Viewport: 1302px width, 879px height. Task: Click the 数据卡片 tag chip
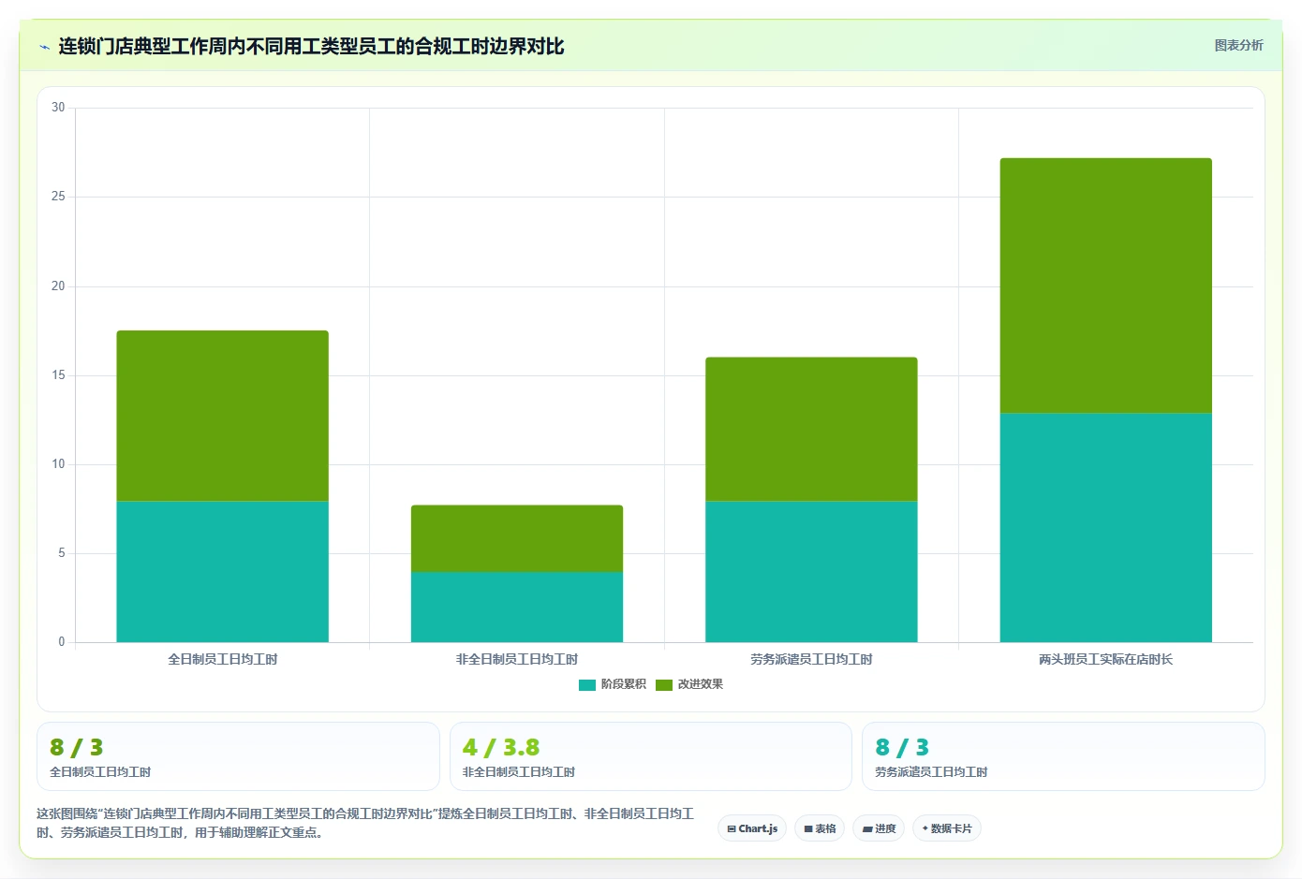coord(947,828)
